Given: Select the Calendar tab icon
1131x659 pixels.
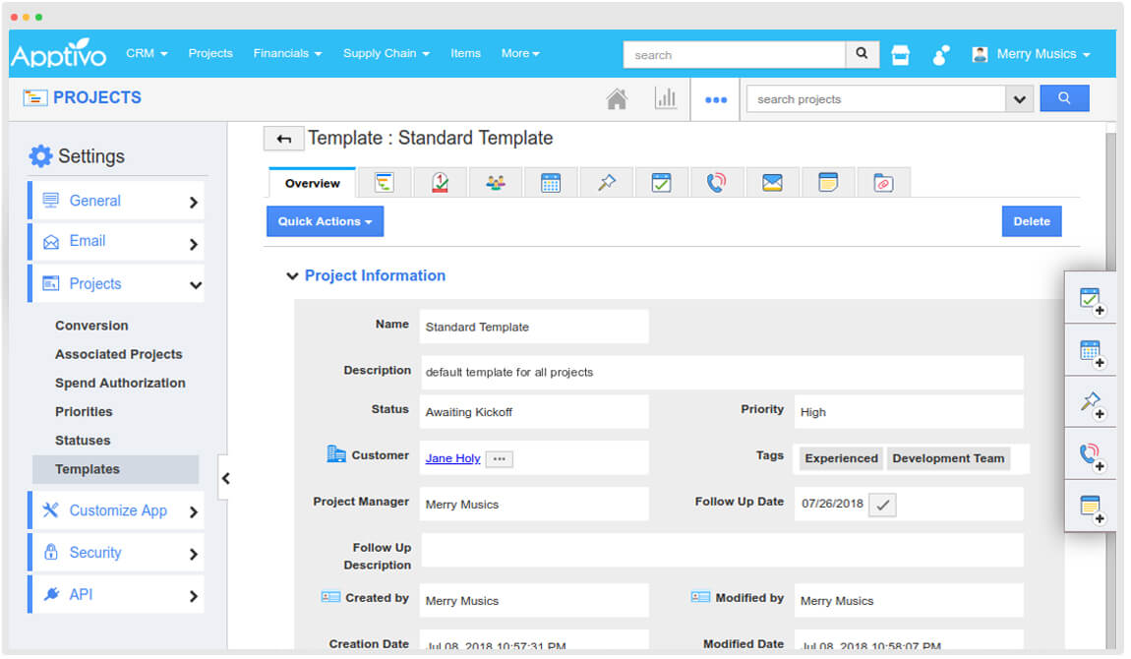Looking at the screenshot, I should [x=551, y=182].
